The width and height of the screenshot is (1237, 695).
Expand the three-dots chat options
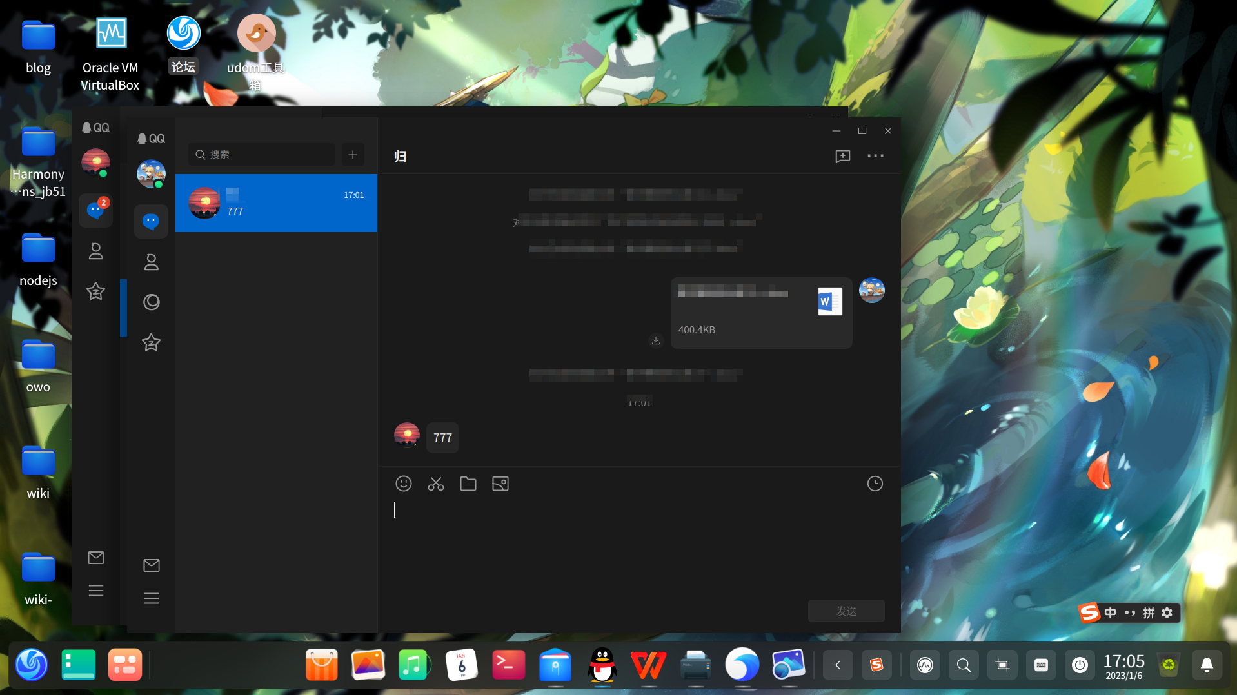(x=875, y=156)
